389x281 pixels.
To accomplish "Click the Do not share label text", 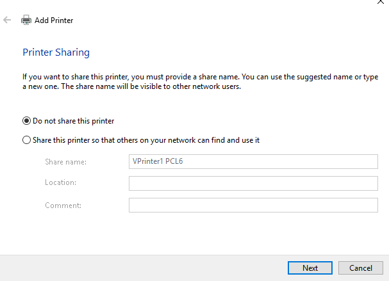I will 74,121.
